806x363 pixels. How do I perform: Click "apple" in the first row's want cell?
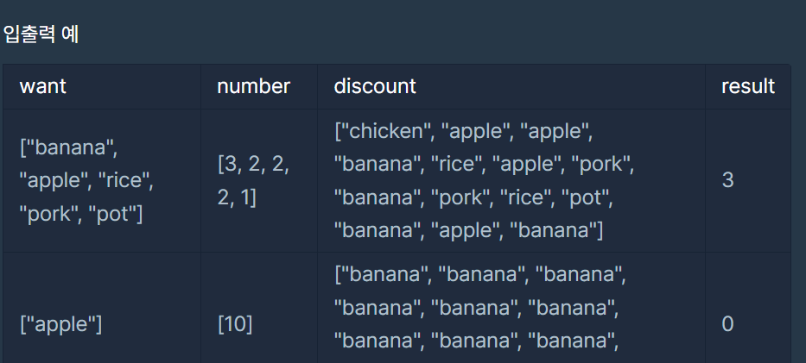[x=54, y=181]
